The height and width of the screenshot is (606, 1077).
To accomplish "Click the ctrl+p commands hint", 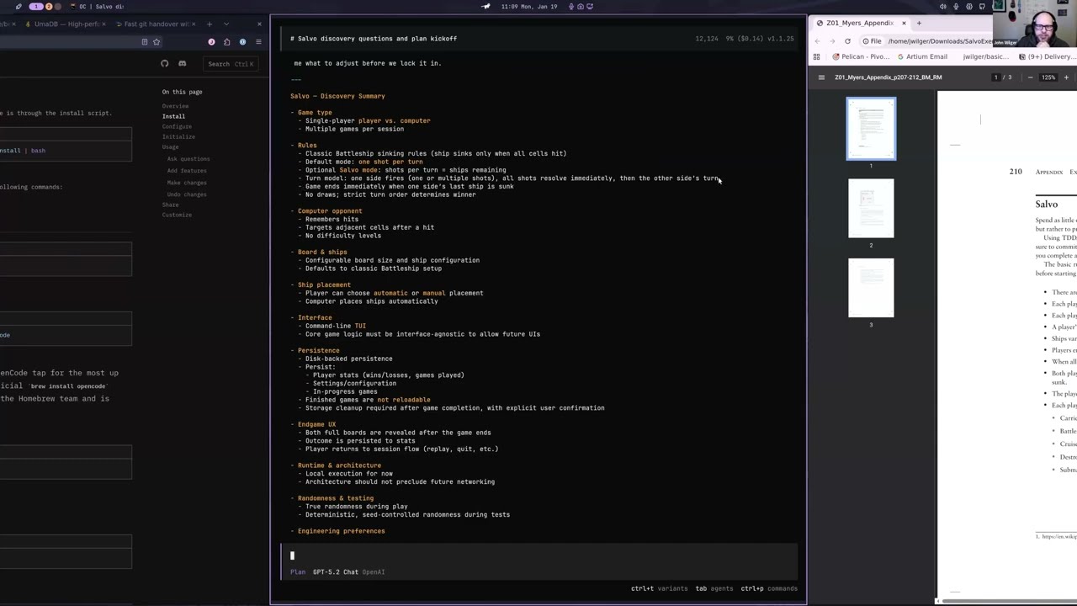I will pyautogui.click(x=769, y=588).
